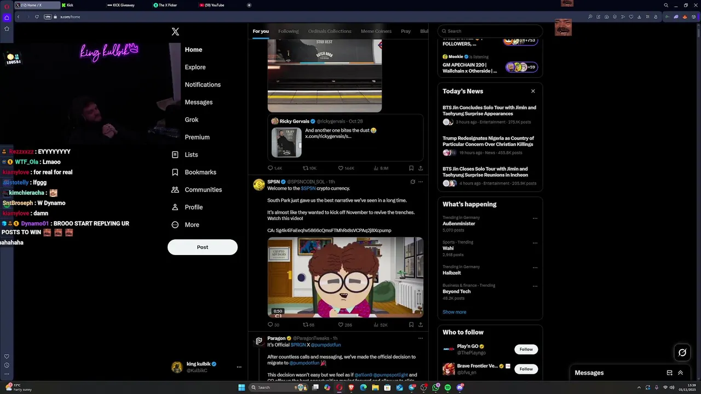
Task: Open the $SPSN cashtag link
Action: pos(308,188)
